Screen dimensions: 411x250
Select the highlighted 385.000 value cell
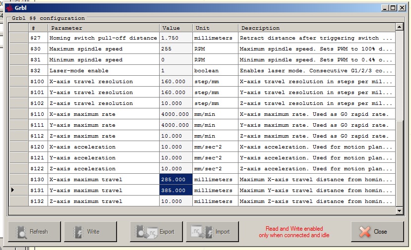point(176,190)
